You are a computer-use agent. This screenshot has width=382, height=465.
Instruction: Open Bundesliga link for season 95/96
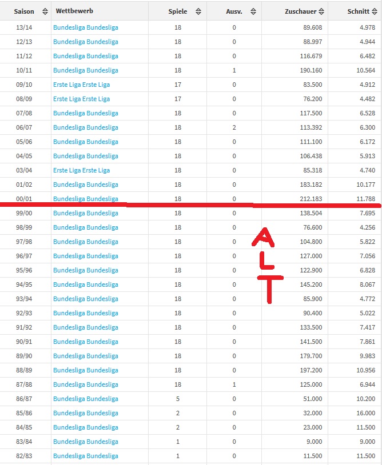[x=85, y=270]
